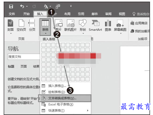
Task: Customize the Quick Access Toolbar dropdown
Action: point(71,6)
